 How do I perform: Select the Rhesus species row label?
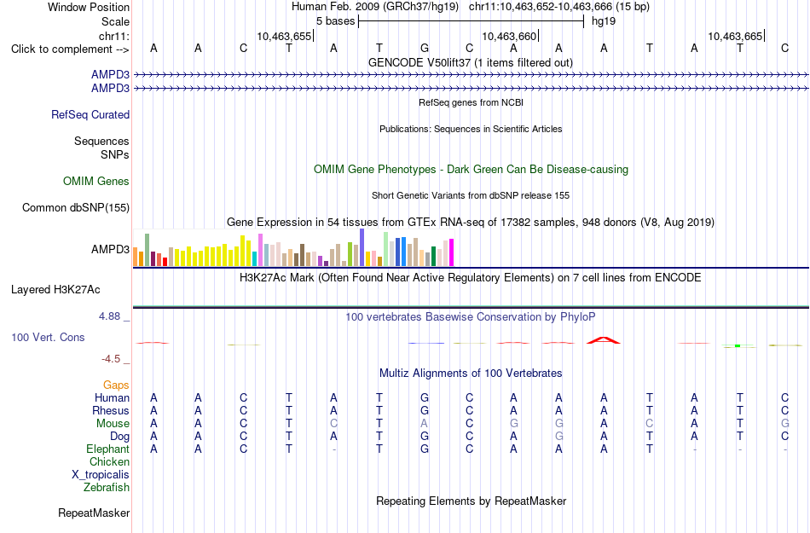[111, 410]
